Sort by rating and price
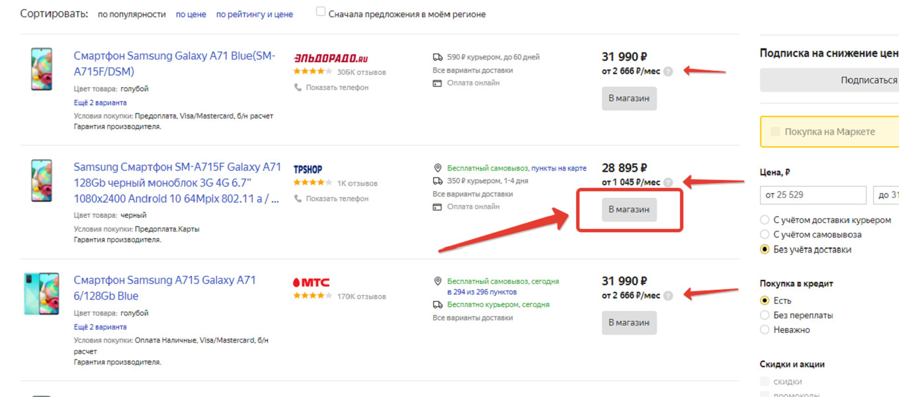 (255, 14)
